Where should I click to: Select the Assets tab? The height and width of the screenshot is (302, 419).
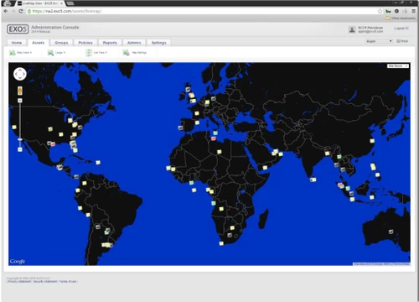[x=38, y=43]
